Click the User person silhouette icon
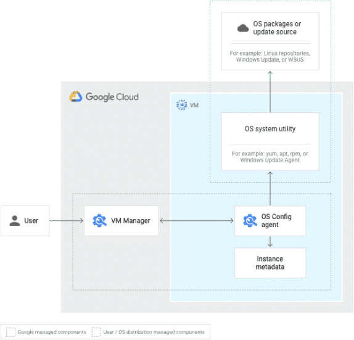354x340 pixels. [x=15, y=221]
